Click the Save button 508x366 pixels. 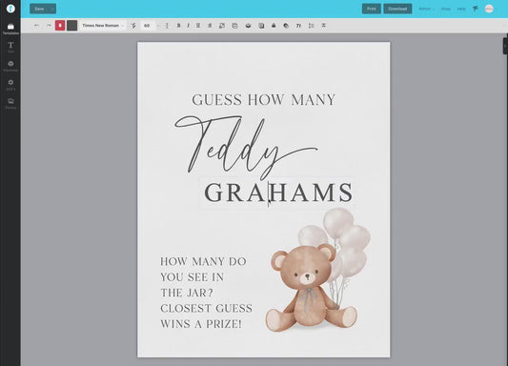39,9
